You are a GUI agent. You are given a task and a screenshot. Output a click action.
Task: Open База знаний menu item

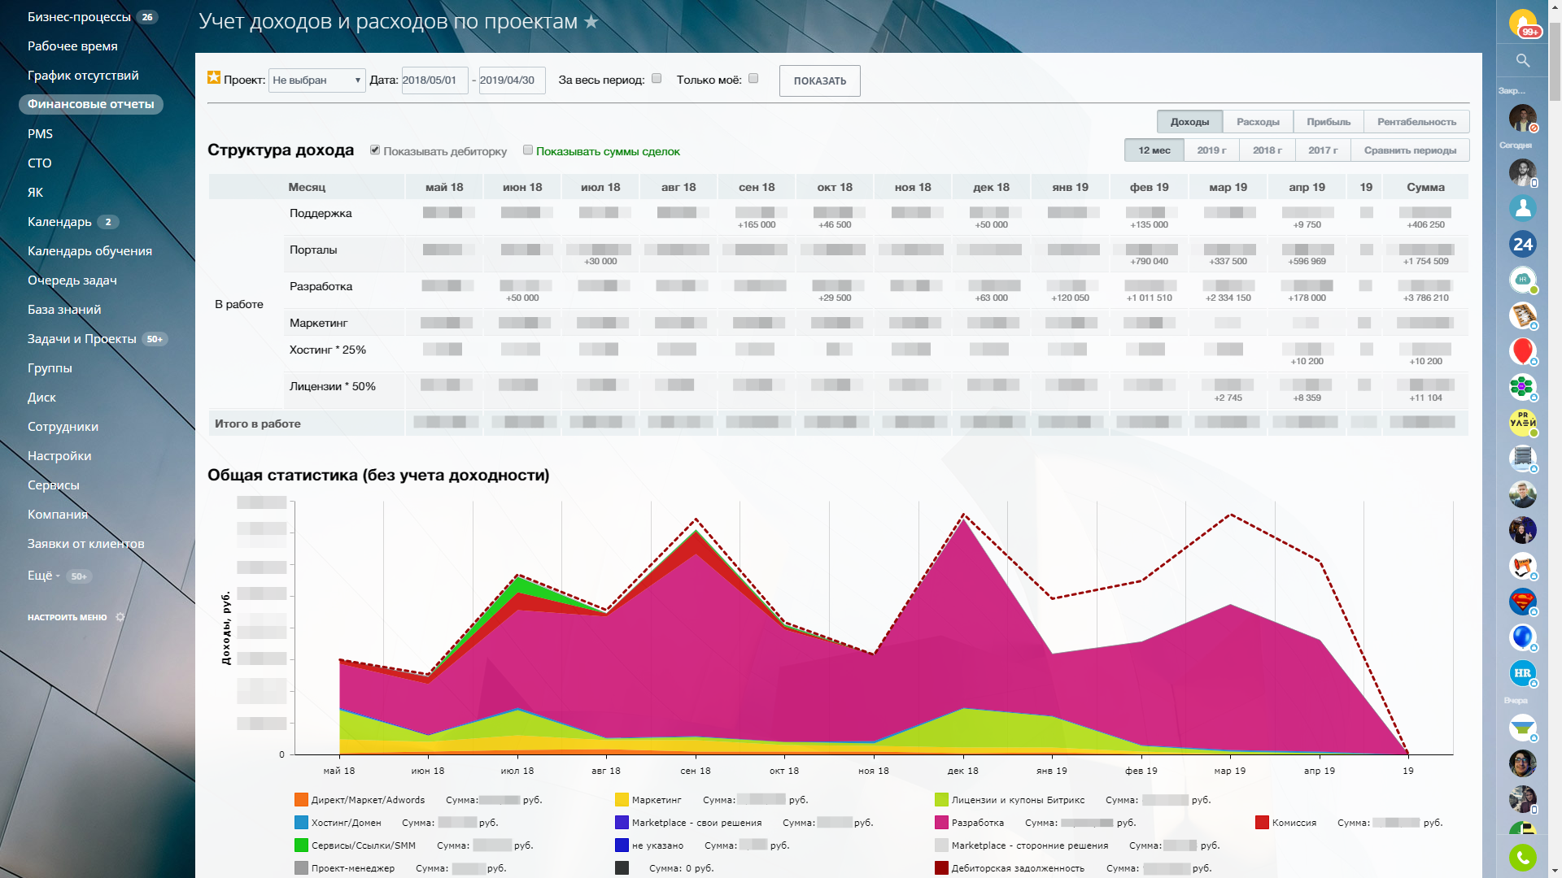64,310
